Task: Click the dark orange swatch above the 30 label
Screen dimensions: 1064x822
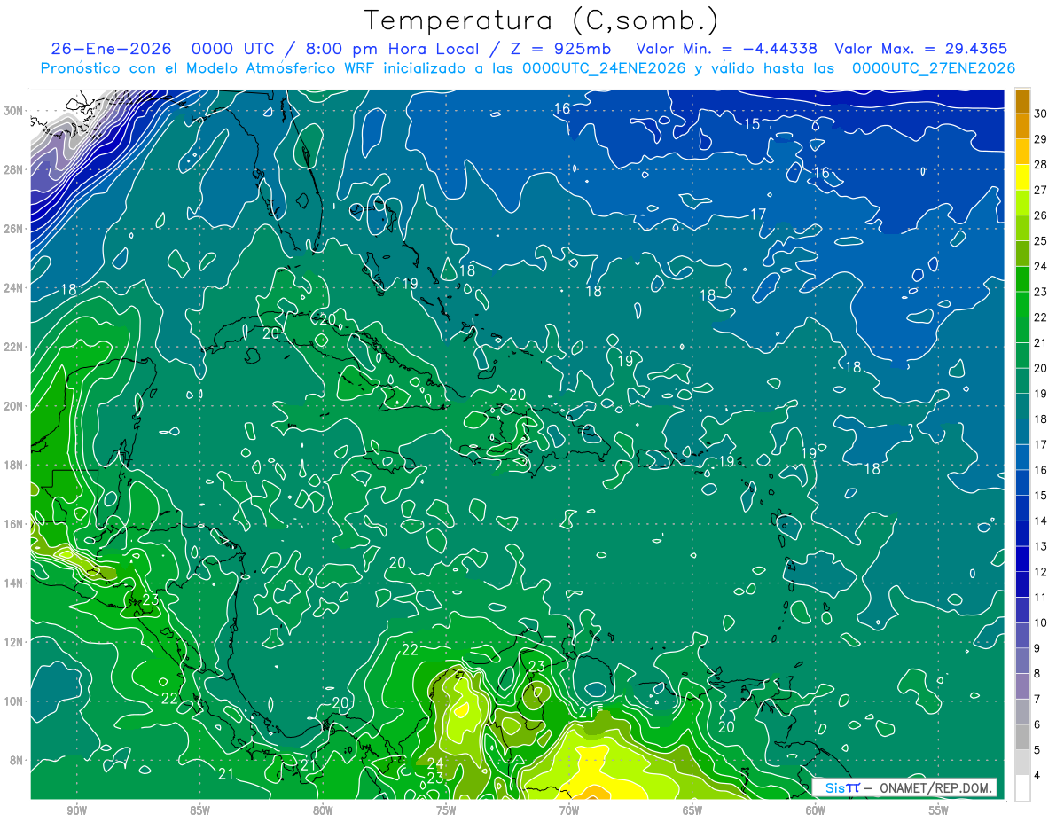Action: [1022, 101]
